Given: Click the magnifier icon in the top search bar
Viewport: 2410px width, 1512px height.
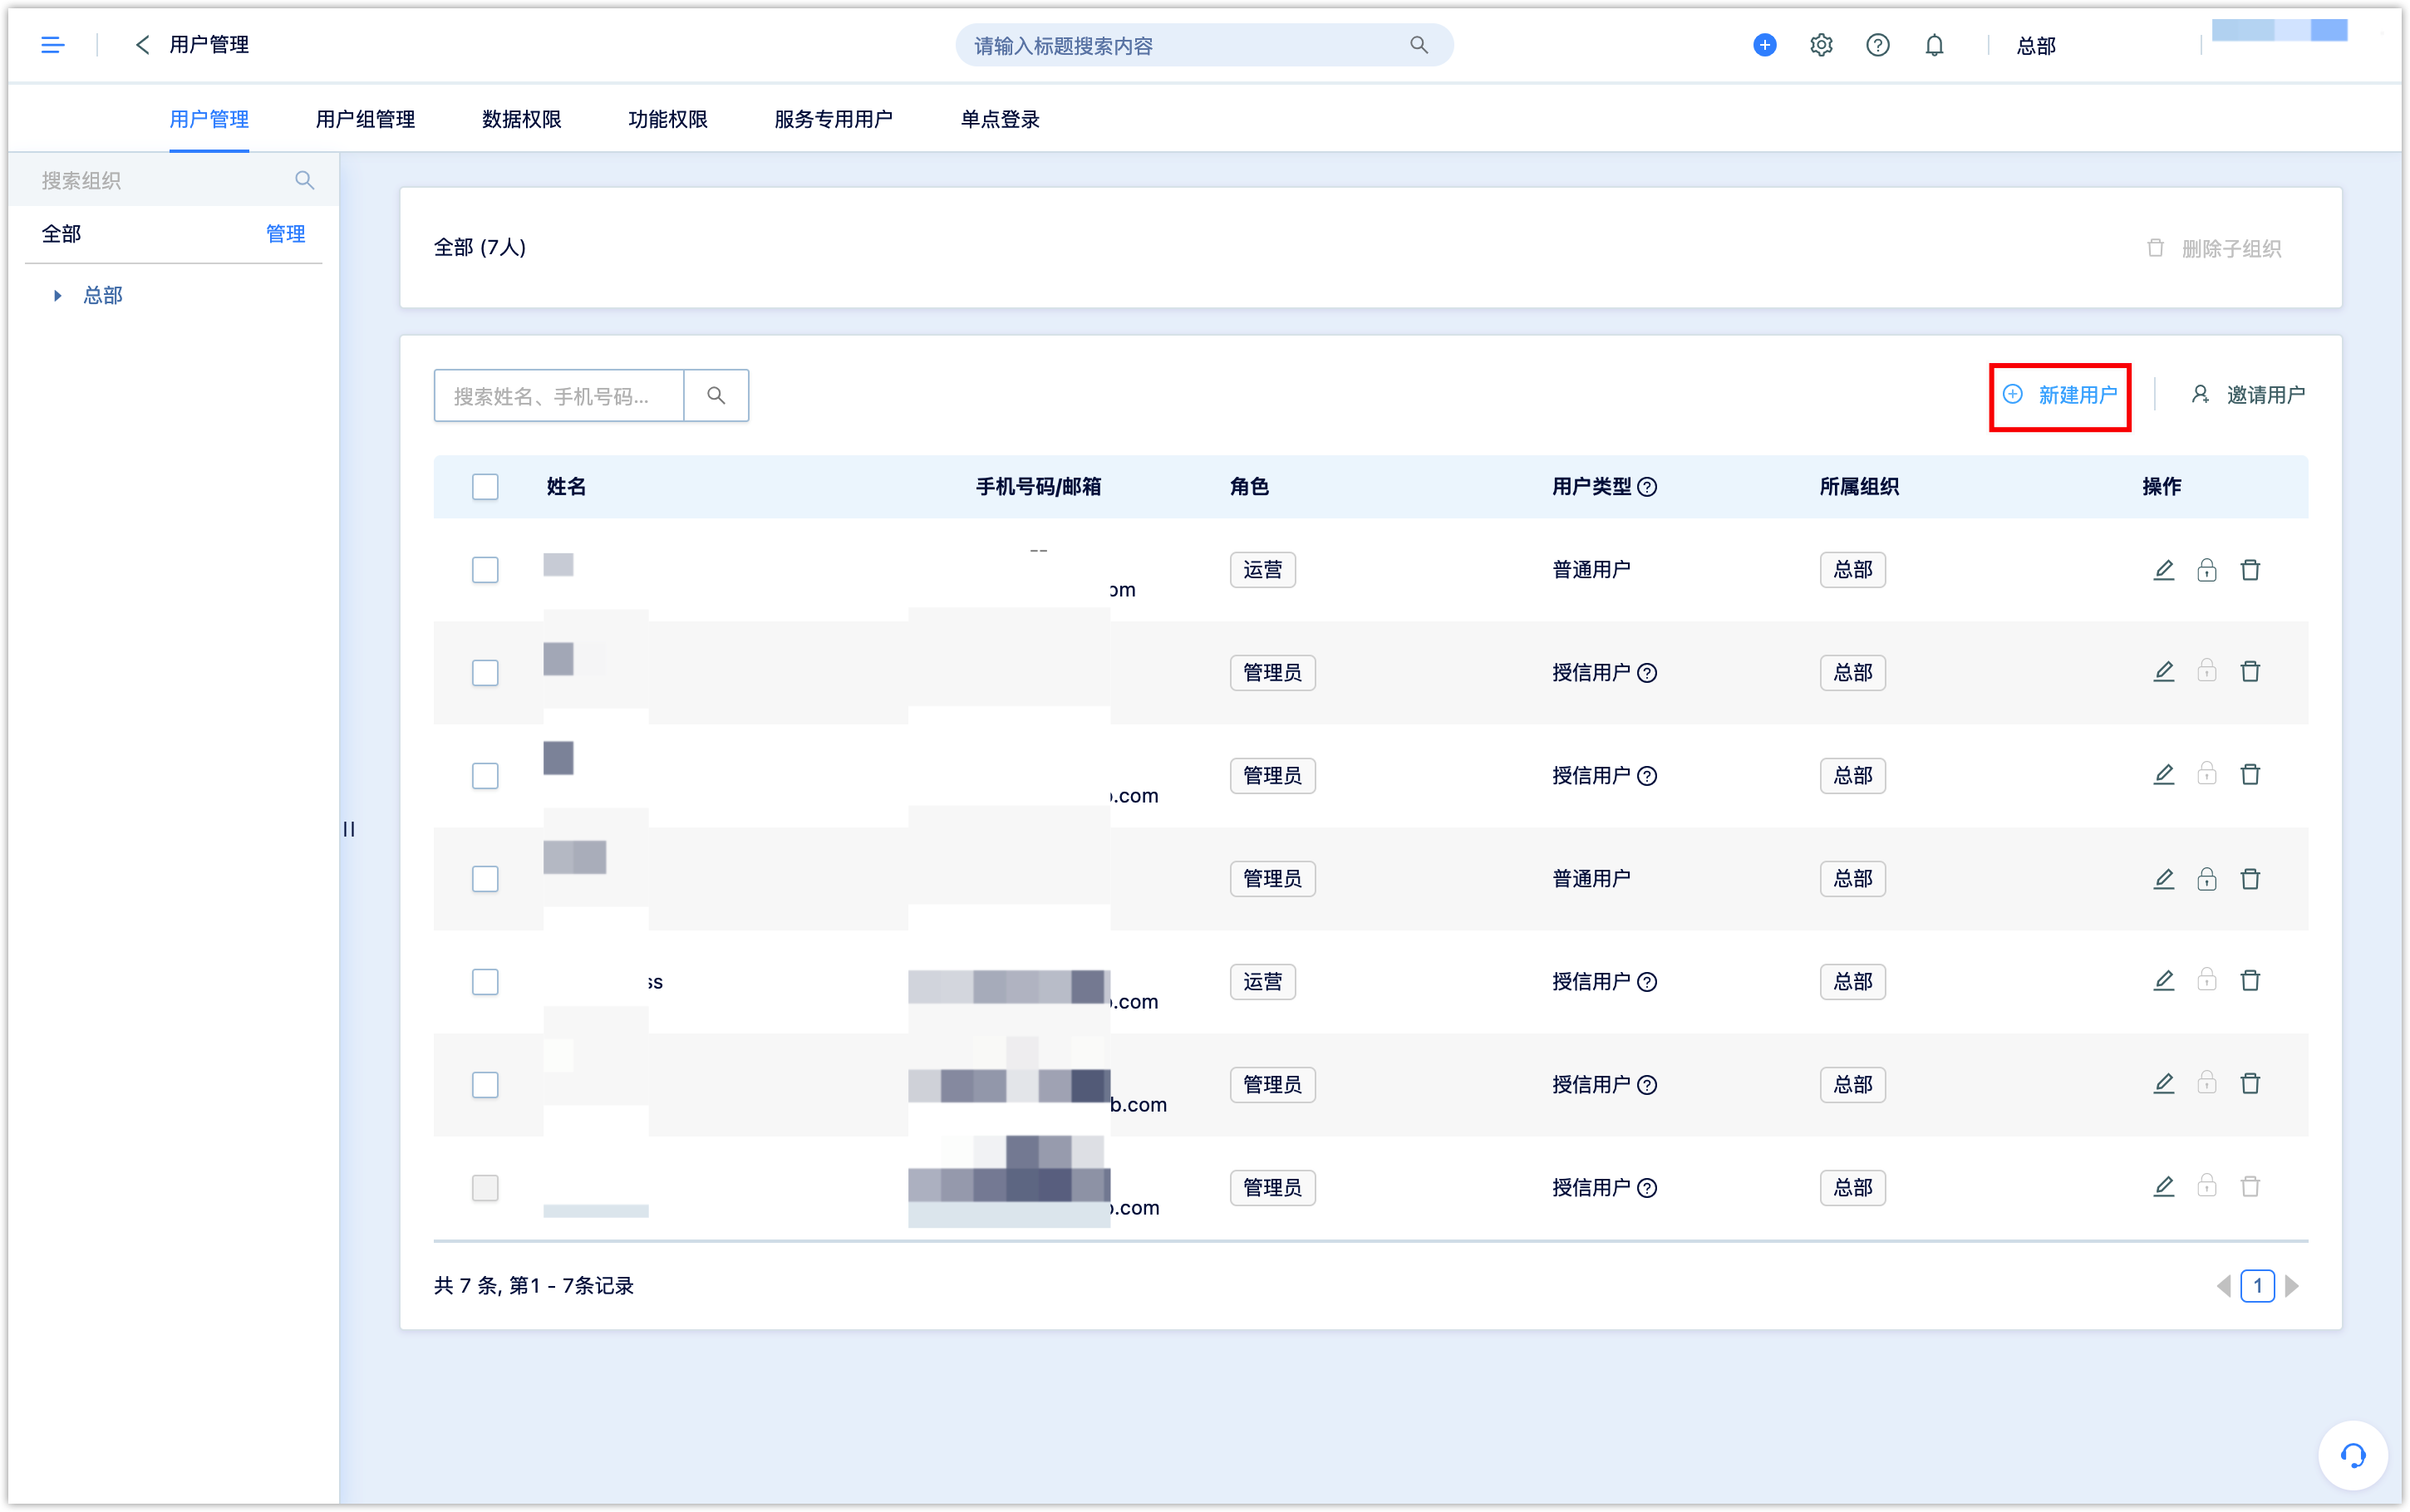Looking at the screenshot, I should (1418, 45).
